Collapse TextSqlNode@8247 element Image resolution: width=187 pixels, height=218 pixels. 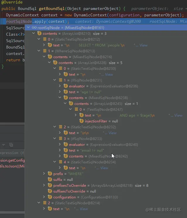[x=71, y=109]
